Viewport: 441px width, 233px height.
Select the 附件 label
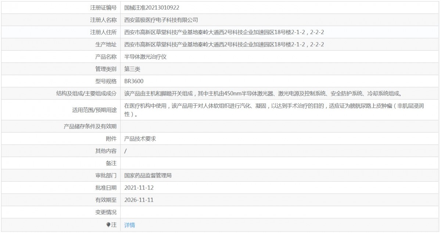click(111, 138)
